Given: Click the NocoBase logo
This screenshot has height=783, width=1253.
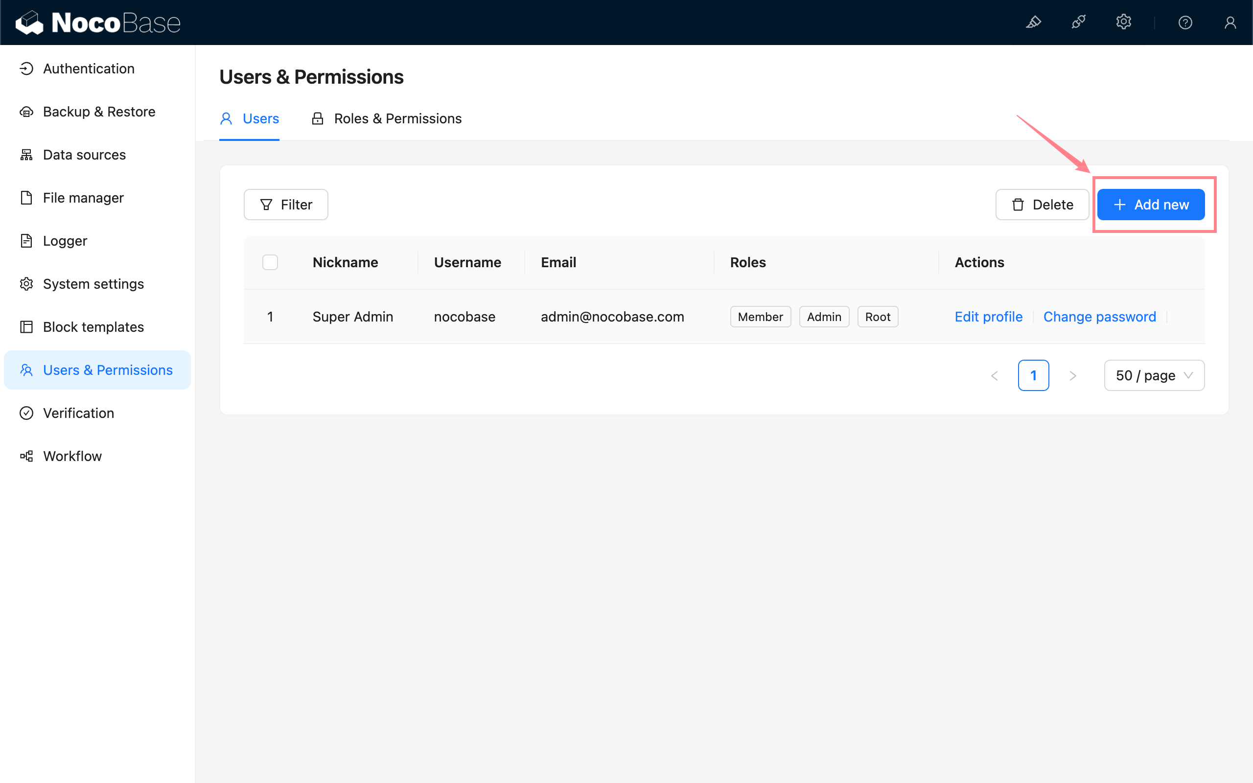Looking at the screenshot, I should [x=98, y=23].
